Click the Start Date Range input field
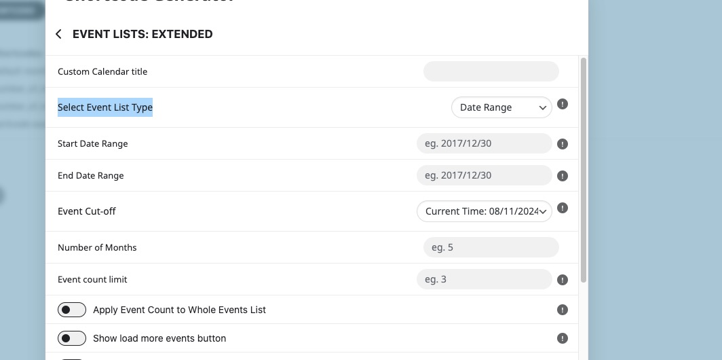 pos(484,143)
